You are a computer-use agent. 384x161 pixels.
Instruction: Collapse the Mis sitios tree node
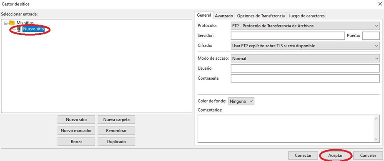click(x=6, y=23)
